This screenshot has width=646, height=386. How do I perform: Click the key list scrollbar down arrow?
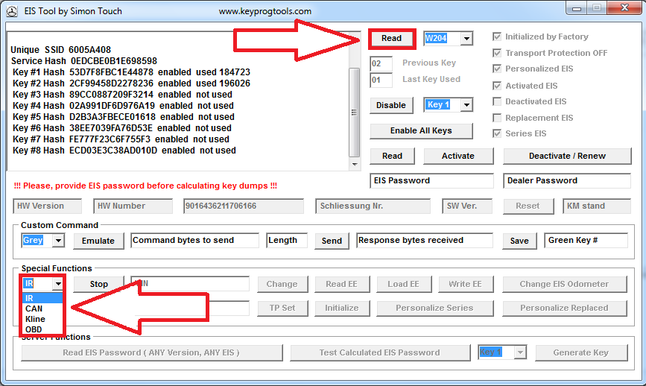click(x=355, y=165)
